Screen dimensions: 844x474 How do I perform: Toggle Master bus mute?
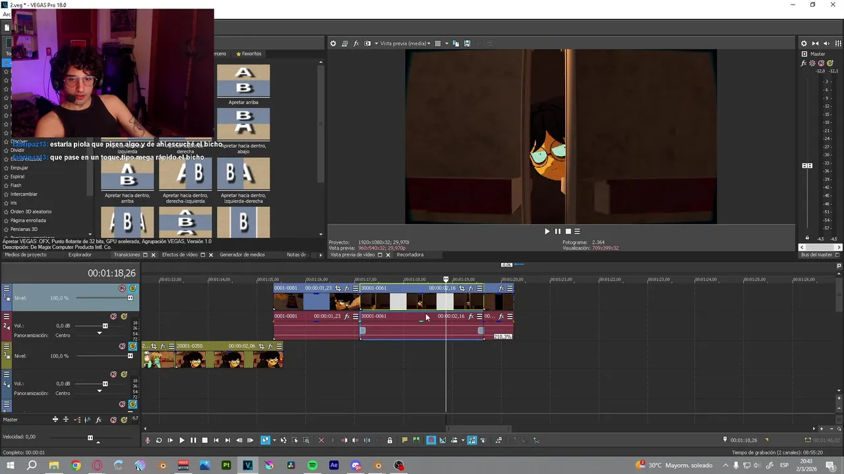tap(820, 63)
